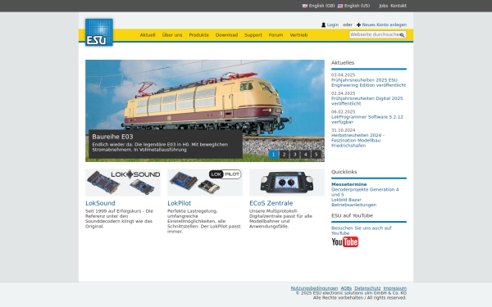Open the Aktuell menu

148,35
